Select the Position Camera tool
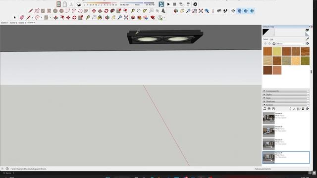Image resolution: width=317 pixels, height=178 pixels. [x=213, y=11]
